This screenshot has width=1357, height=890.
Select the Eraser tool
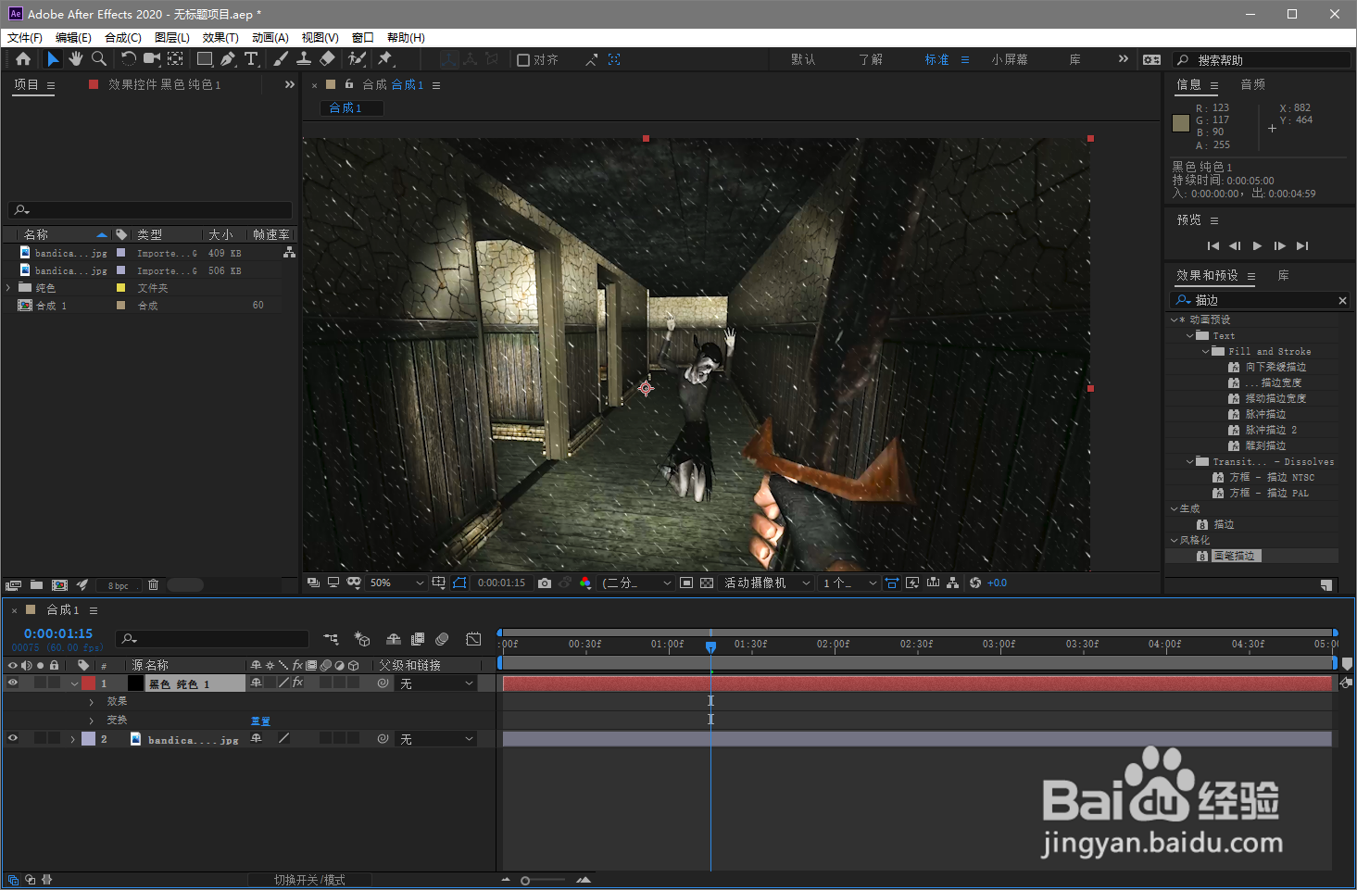tap(327, 59)
